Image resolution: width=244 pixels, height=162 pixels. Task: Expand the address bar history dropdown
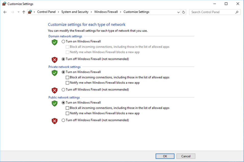pyautogui.click(x=178, y=12)
